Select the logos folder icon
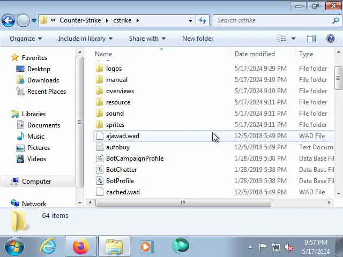Viewport: 343px width, 257px height. (99, 69)
